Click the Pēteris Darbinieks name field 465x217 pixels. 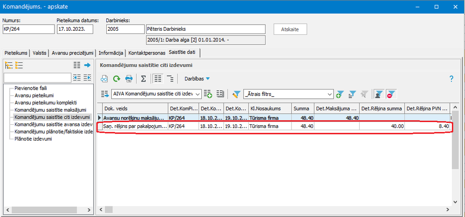pyautogui.click(x=206, y=29)
